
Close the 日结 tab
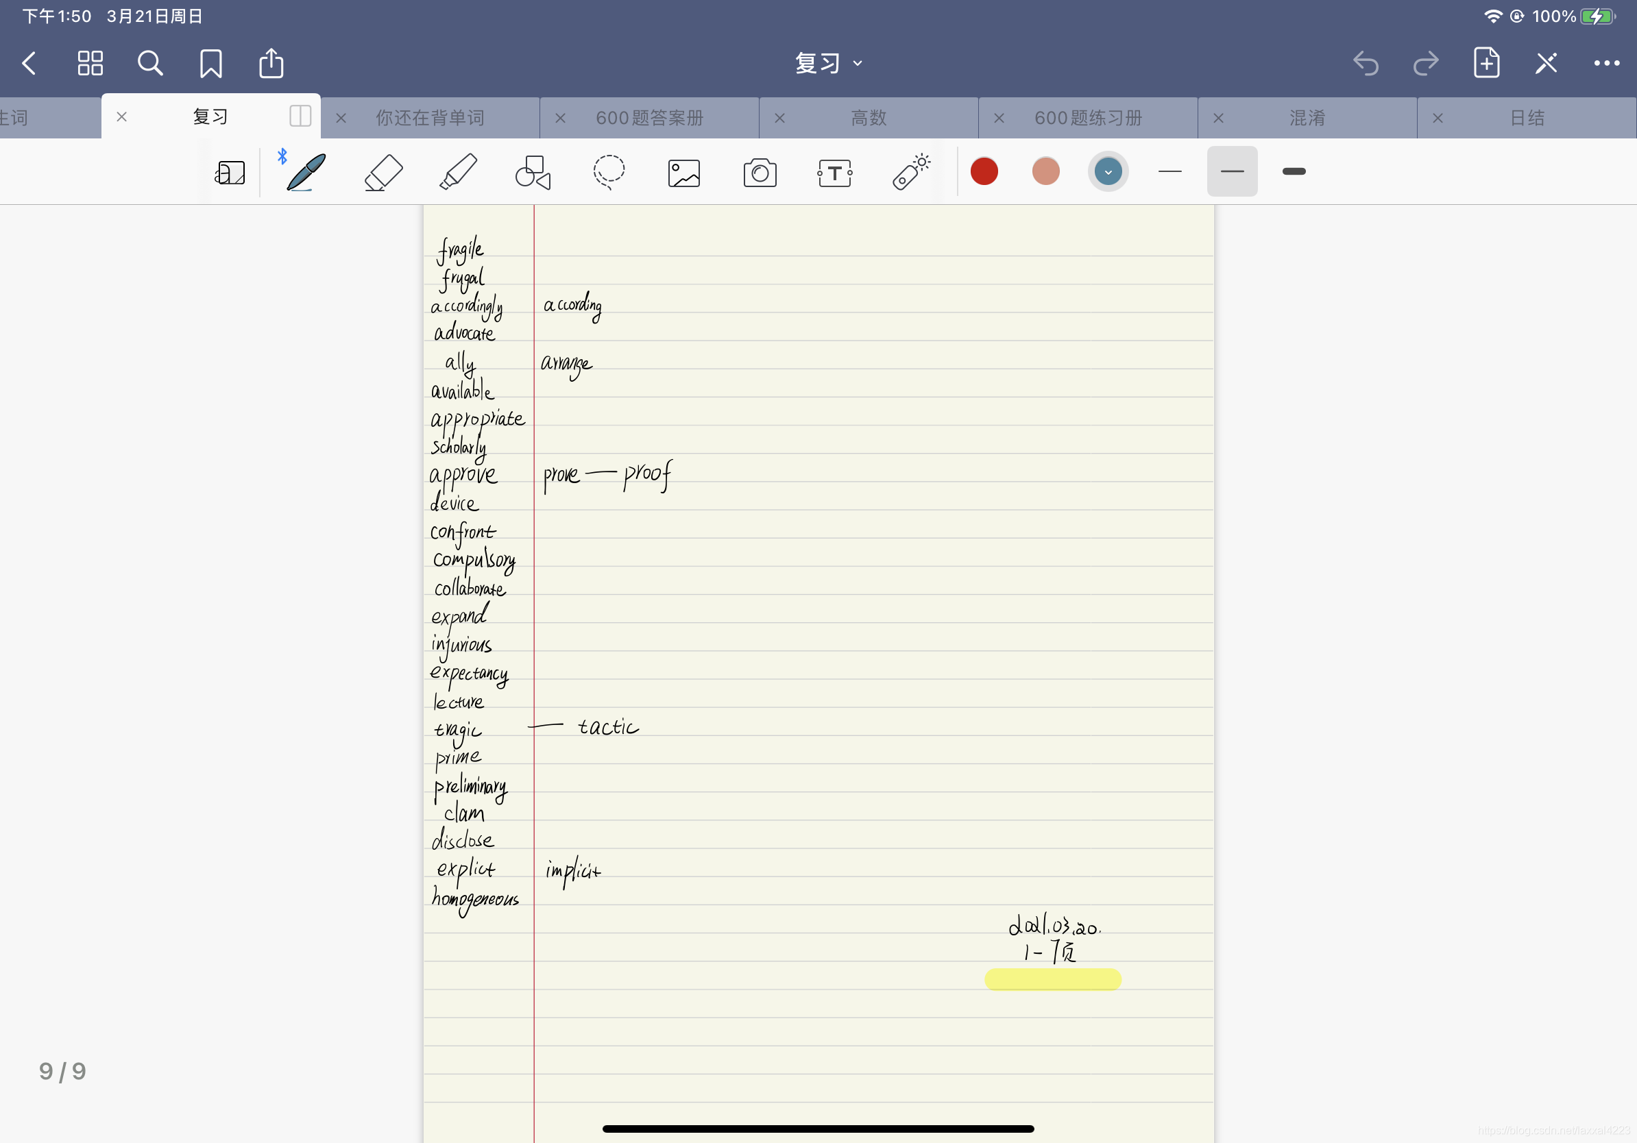1438,119
